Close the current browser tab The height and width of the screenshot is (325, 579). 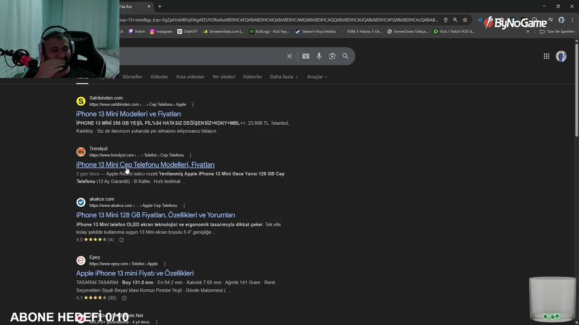149,6
